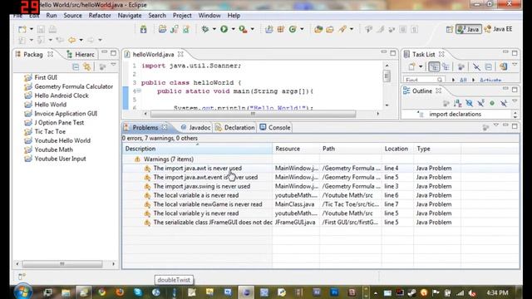Open the Run configurations dropdown arrow
Screen dimensions: 532x299
[x=233, y=30]
